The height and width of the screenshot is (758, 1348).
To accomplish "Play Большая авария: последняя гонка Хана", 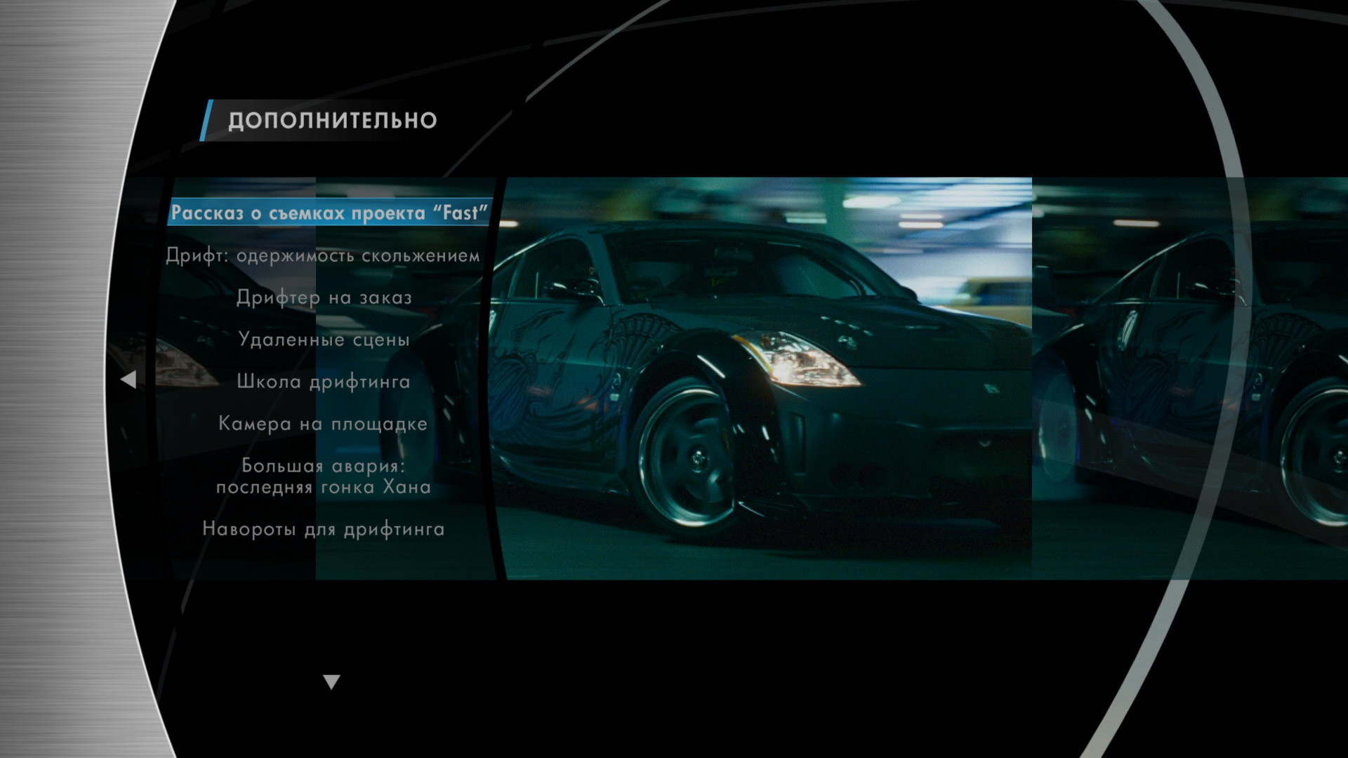I will (323, 477).
